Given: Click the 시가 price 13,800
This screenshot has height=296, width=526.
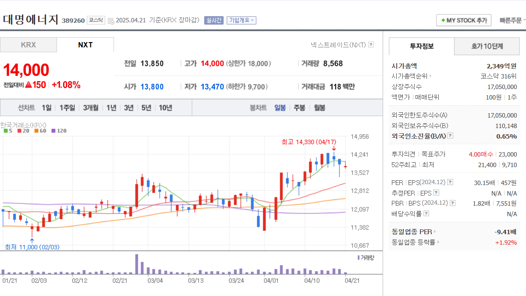Looking at the screenshot, I should point(152,87).
